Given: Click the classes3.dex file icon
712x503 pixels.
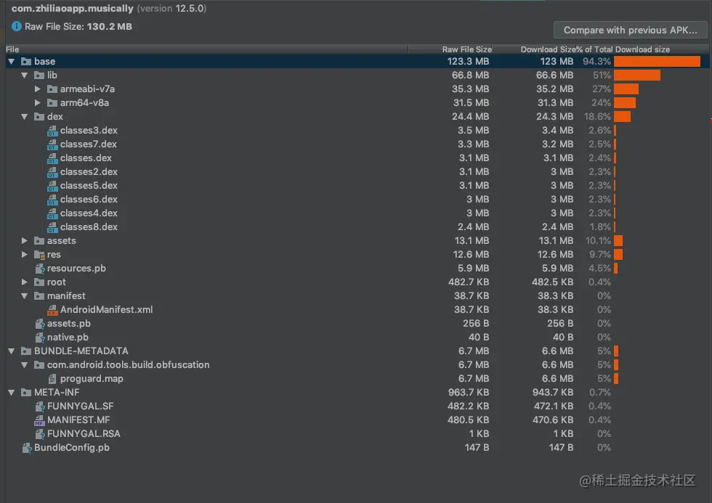Looking at the screenshot, I should click(52, 131).
